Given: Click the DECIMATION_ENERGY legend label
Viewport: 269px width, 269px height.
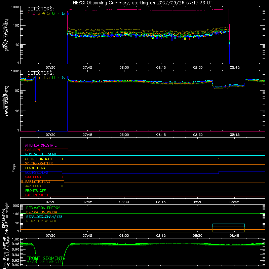Looking at the screenshot, I should 43,208.
